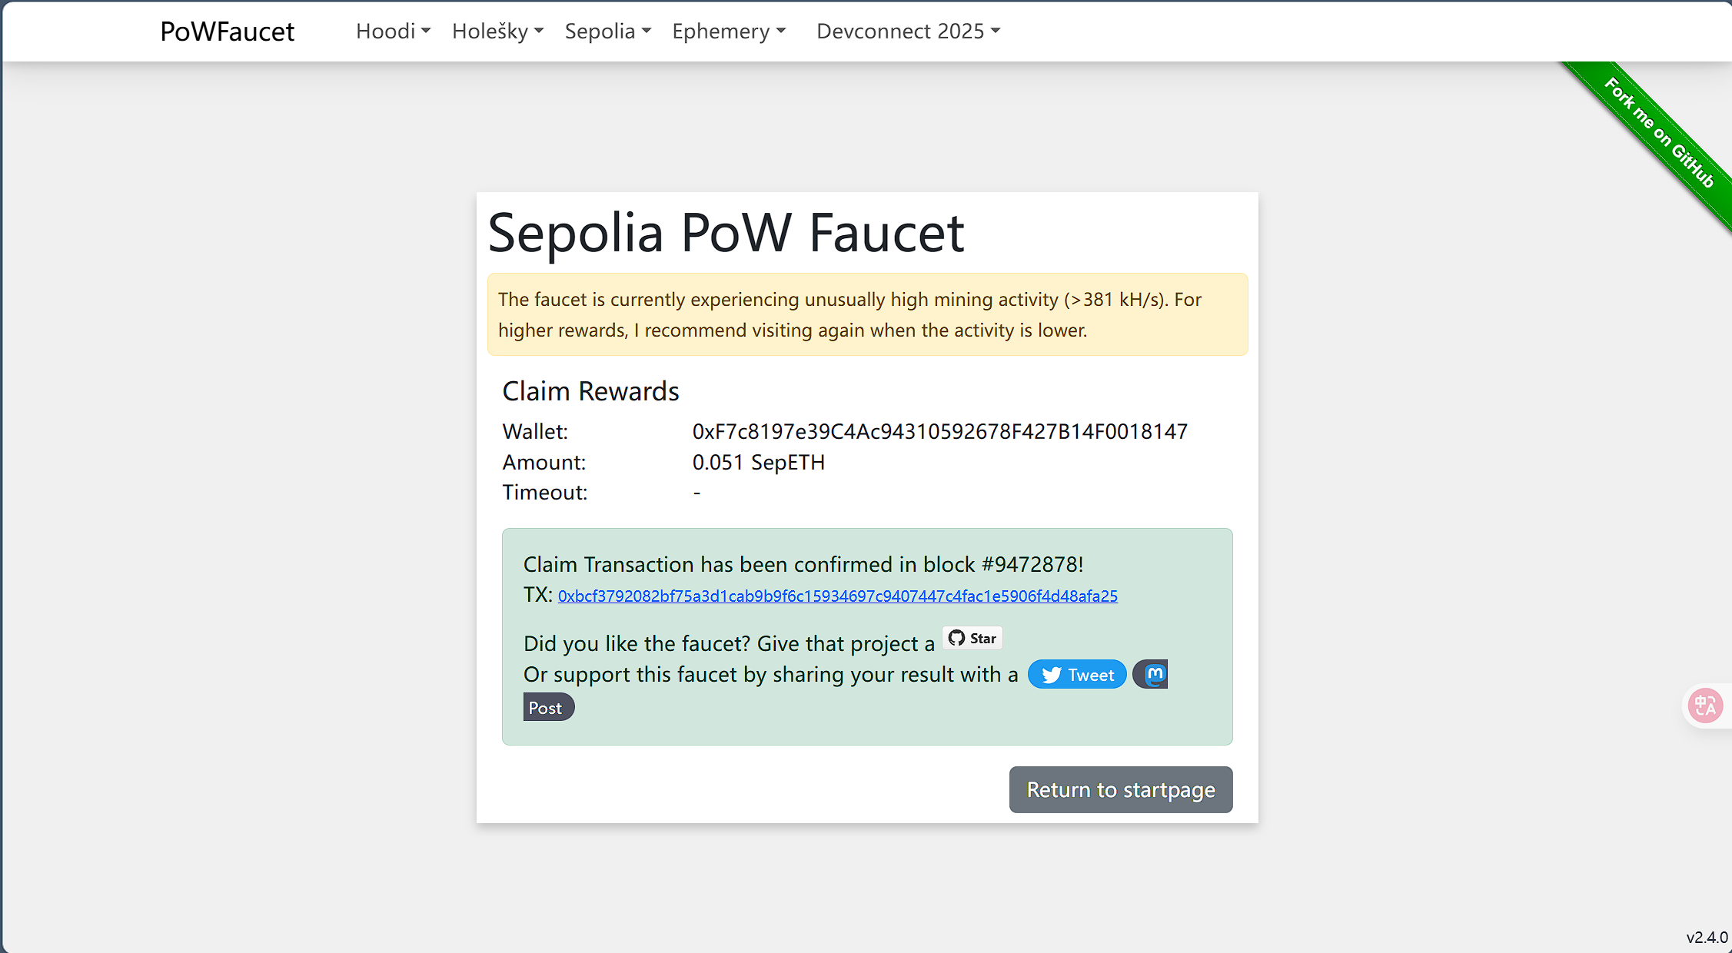This screenshot has width=1732, height=953.
Task: Open the Holešky dropdown menu
Action: [x=497, y=32]
